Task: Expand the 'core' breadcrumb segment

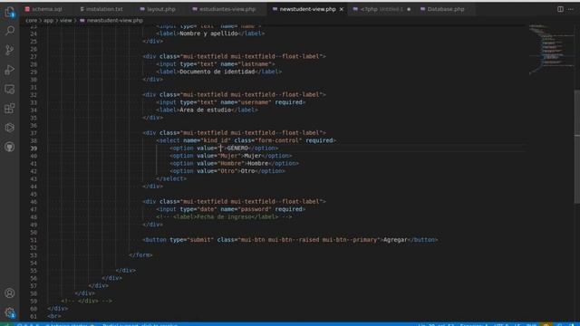Action: coord(32,21)
